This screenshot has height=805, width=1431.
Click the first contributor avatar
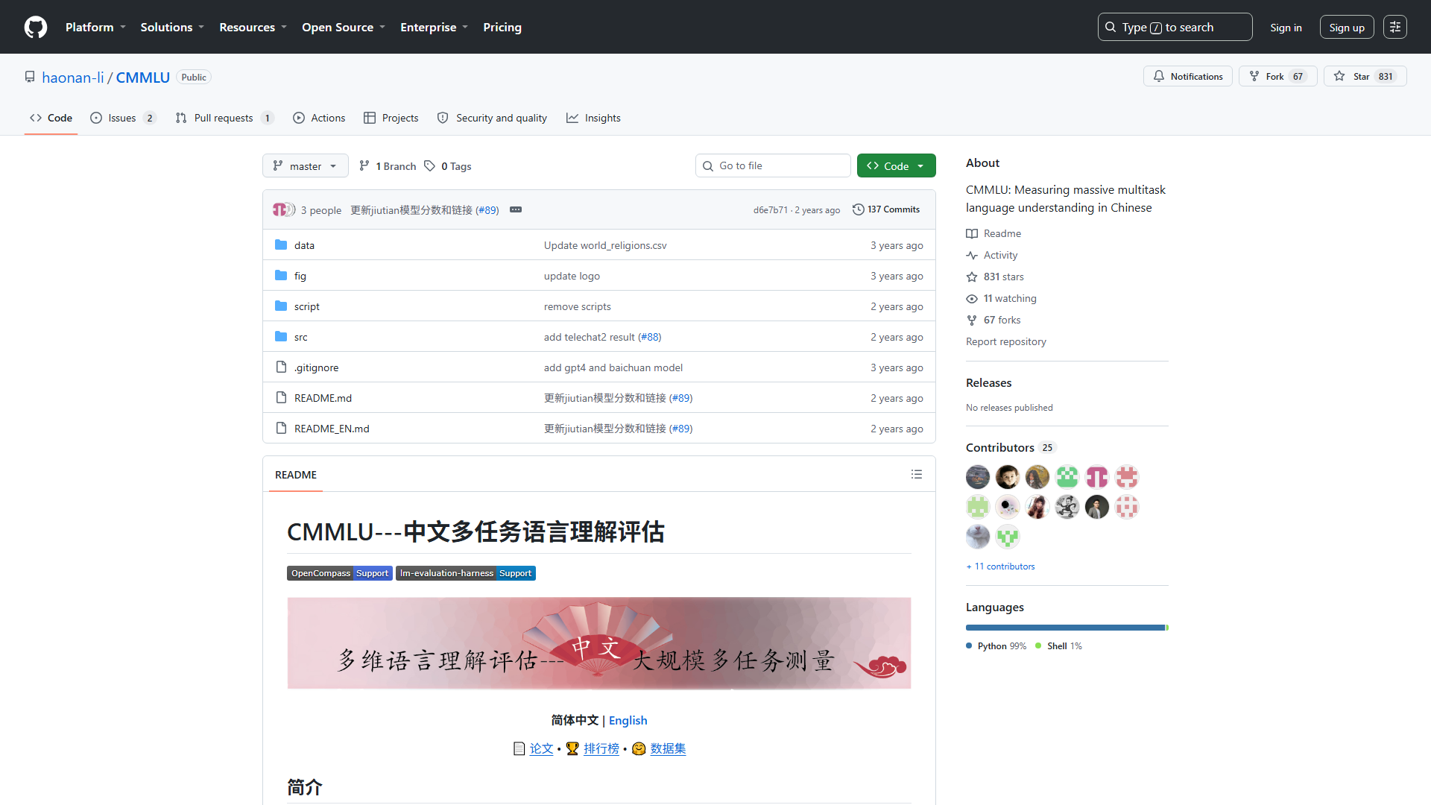(978, 476)
